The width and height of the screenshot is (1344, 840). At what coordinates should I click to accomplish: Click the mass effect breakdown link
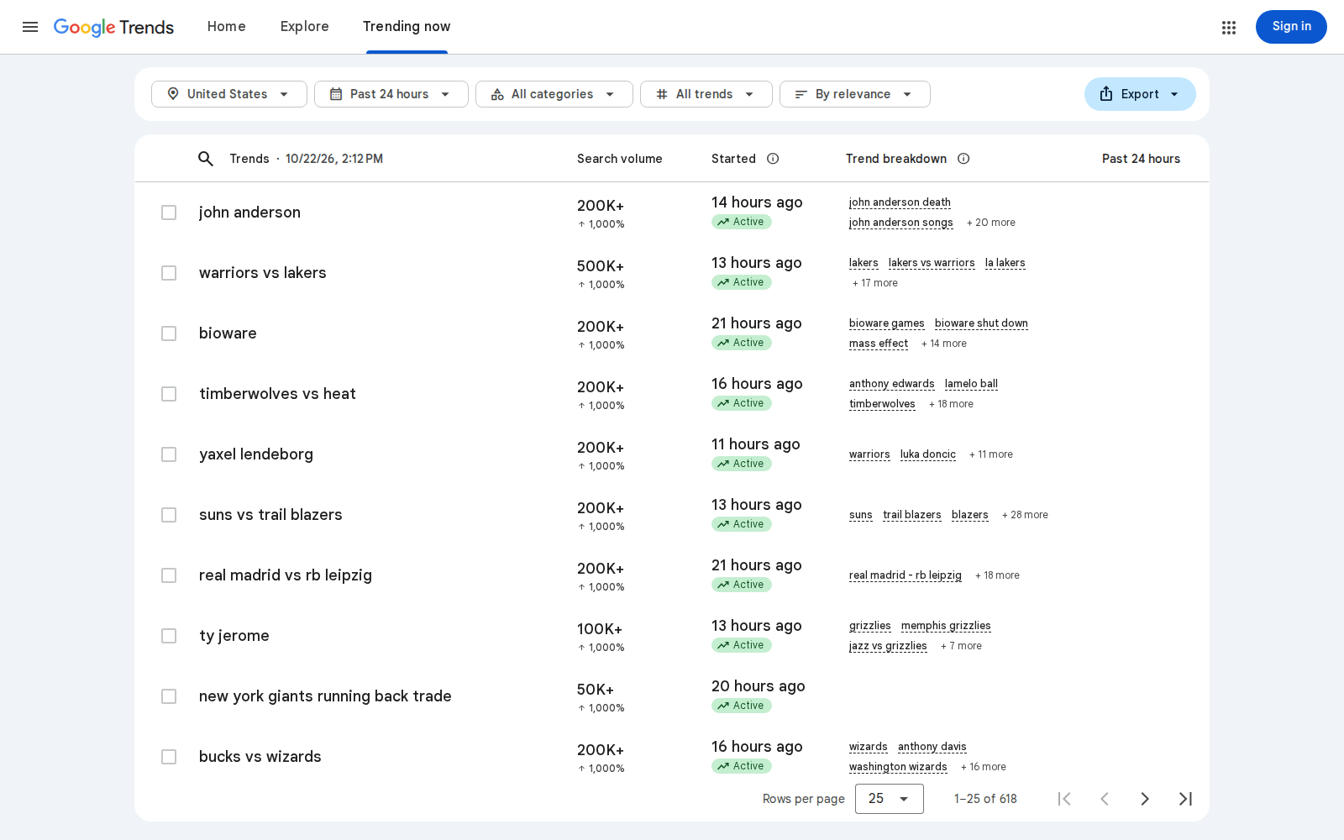click(x=879, y=344)
